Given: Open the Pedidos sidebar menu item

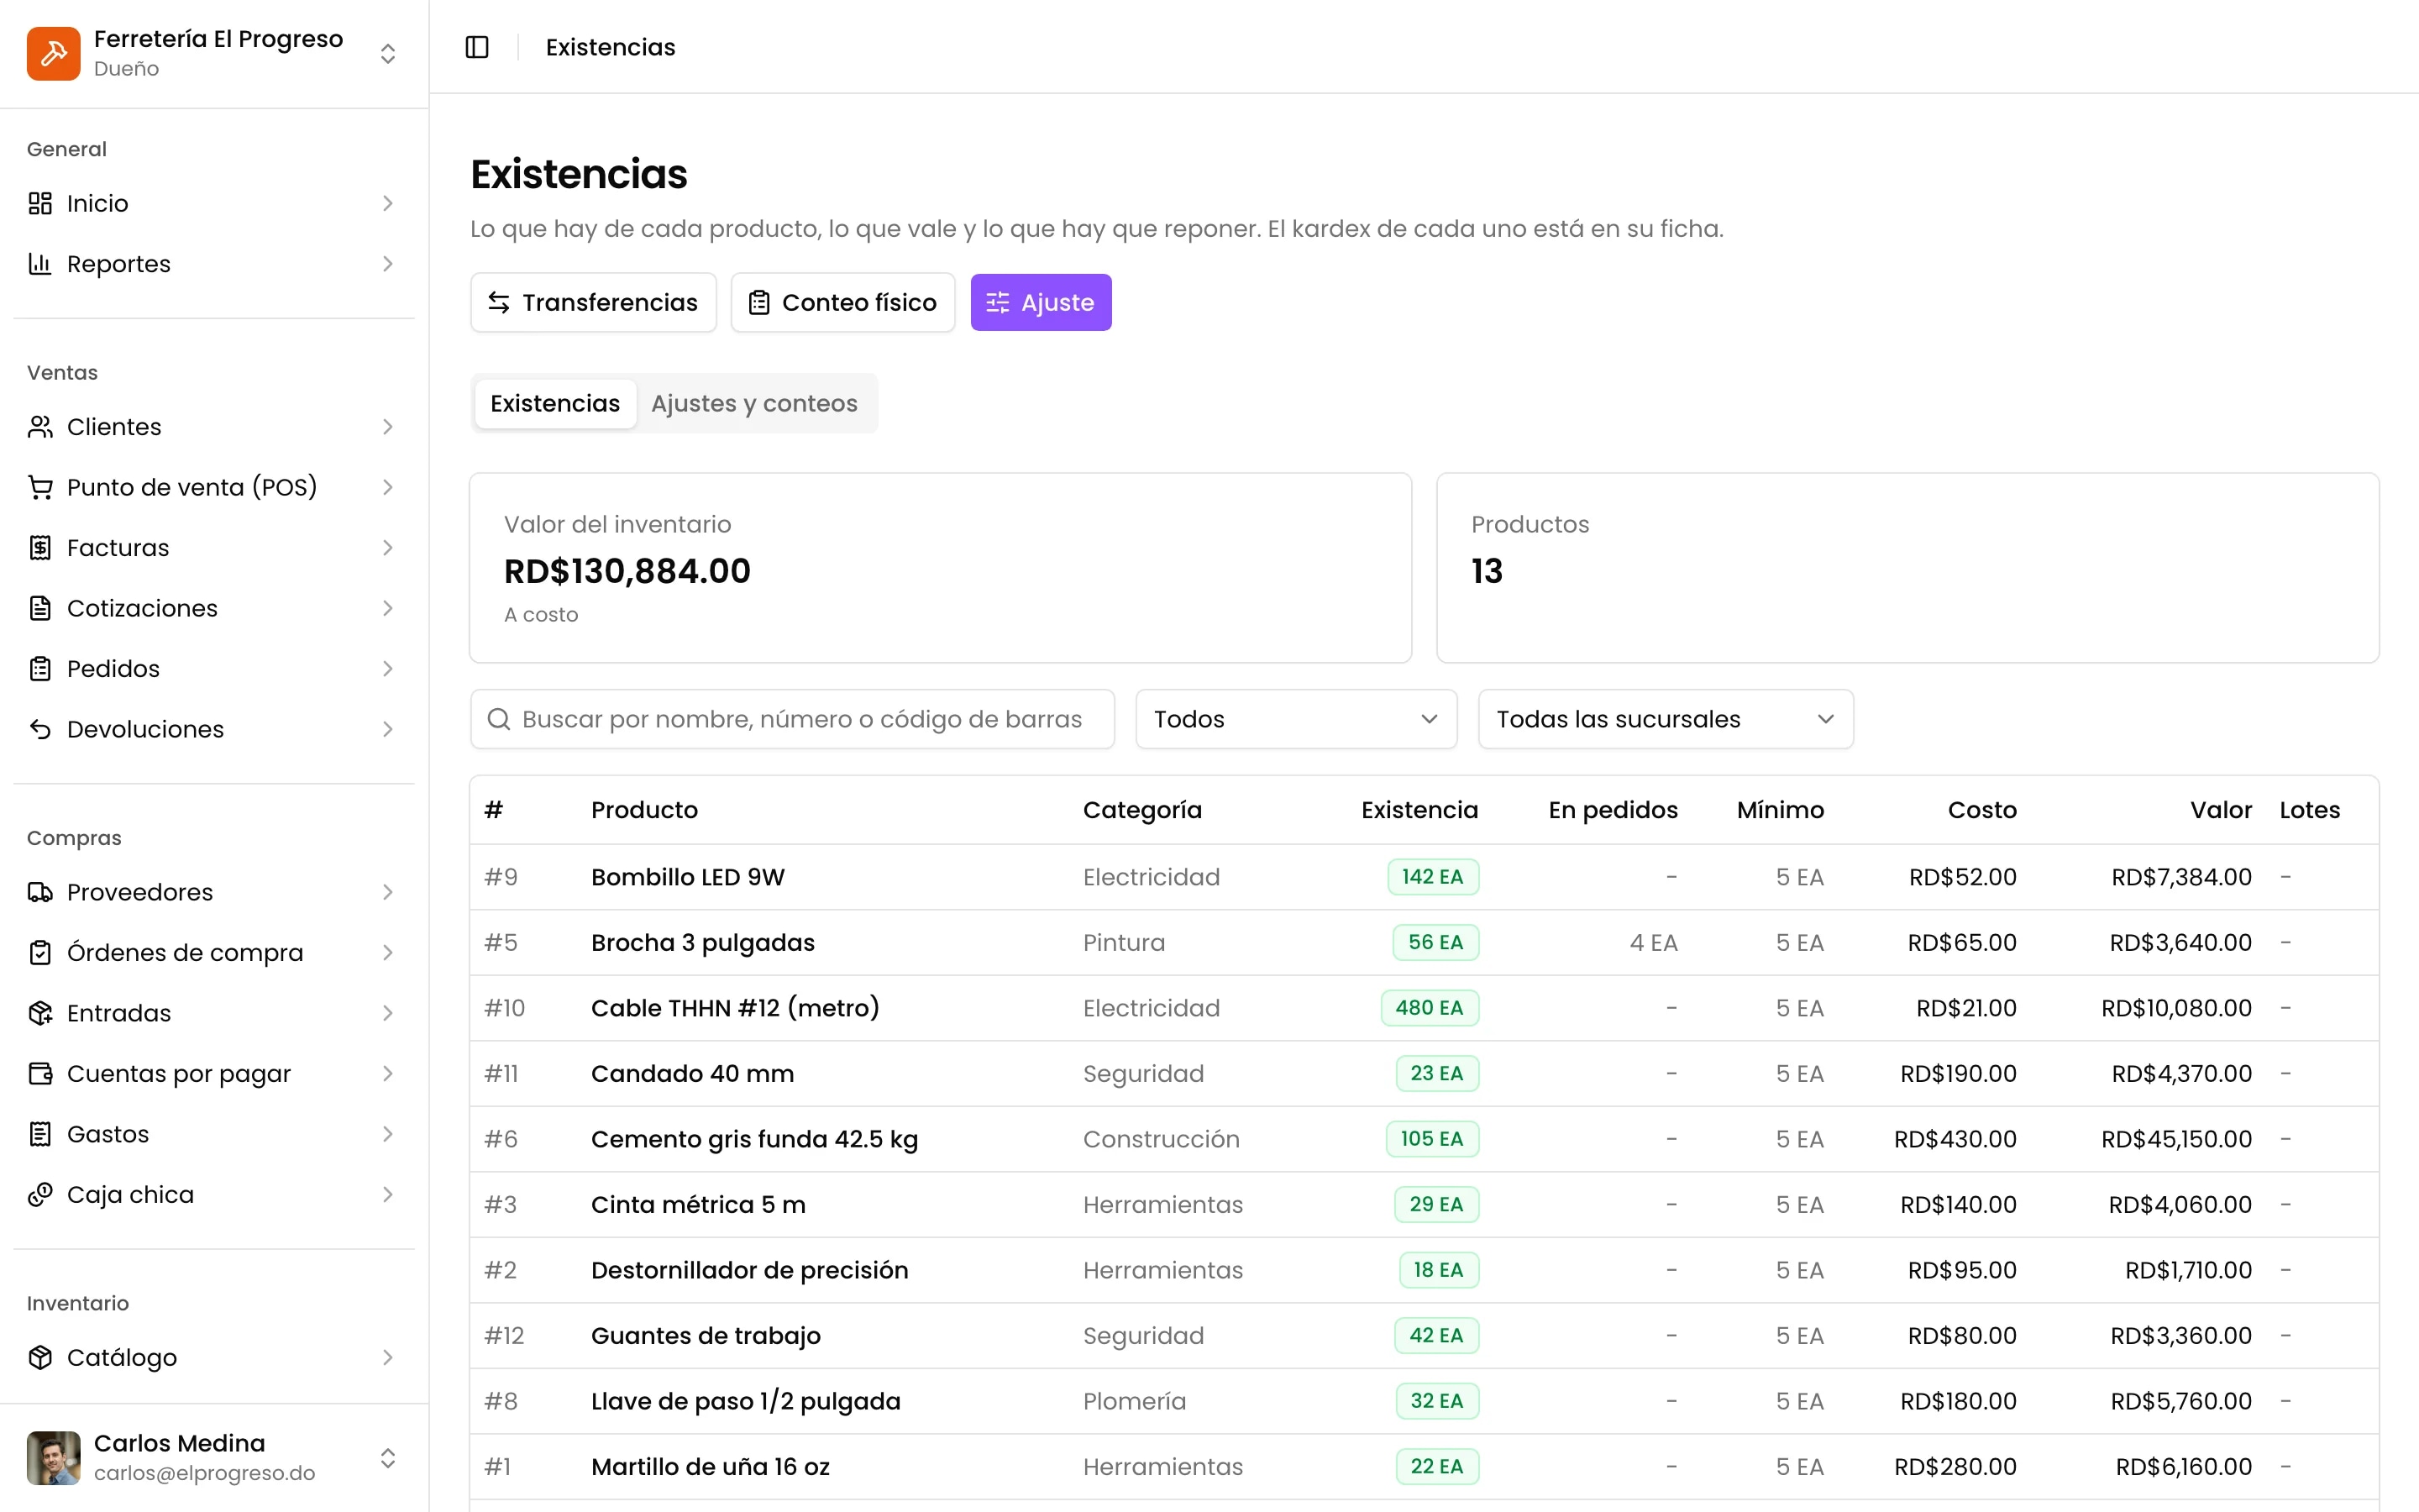Looking at the screenshot, I should [x=214, y=669].
